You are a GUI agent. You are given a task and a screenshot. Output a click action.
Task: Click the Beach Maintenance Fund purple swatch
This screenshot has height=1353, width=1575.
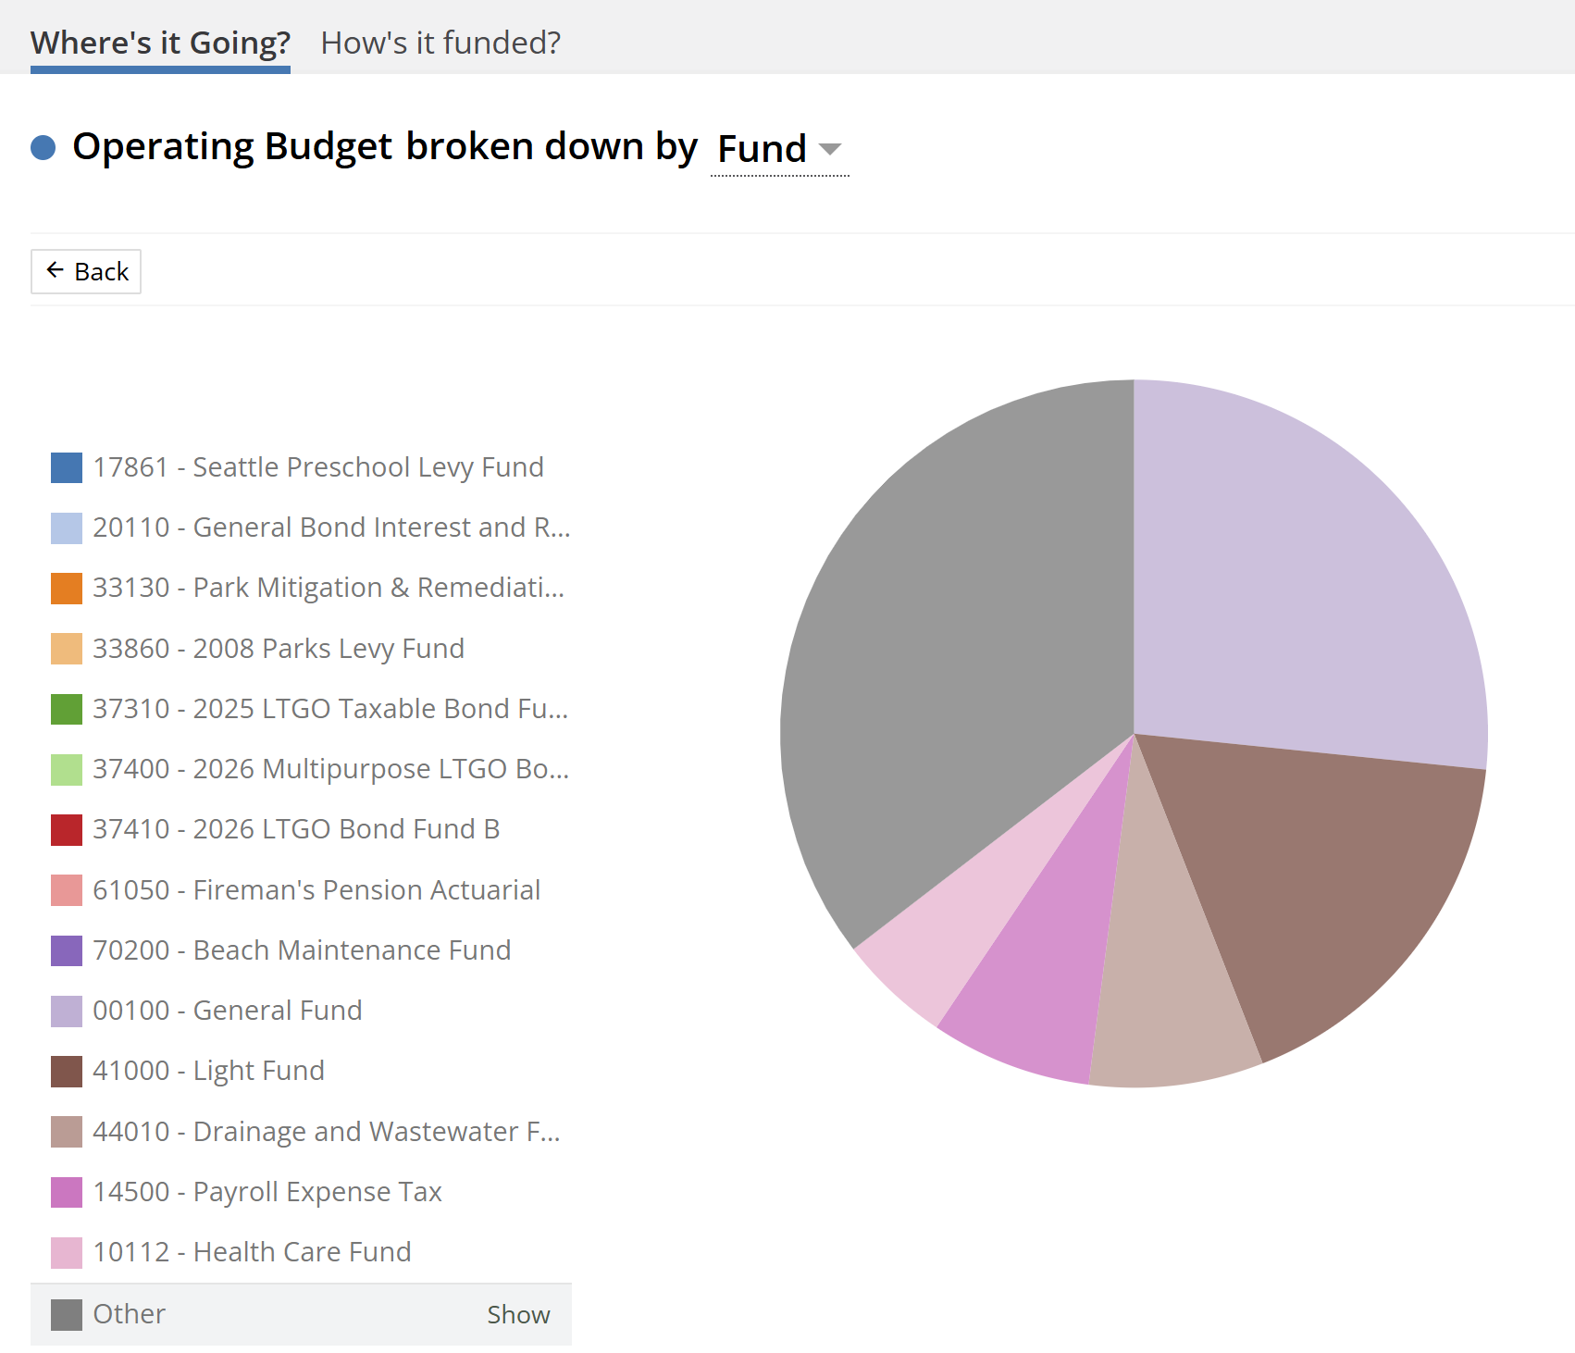67,950
